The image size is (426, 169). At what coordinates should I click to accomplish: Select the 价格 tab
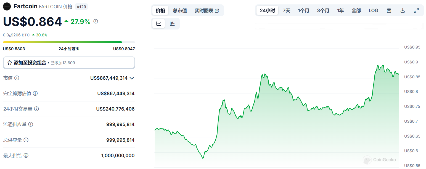point(160,10)
